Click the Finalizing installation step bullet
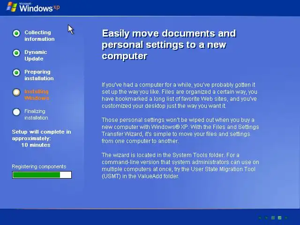The image size is (300, 225). point(16,112)
